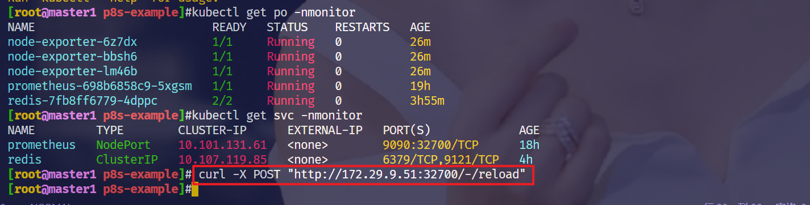The width and height of the screenshot is (810, 205).
Task: Click the node-exporter-bbsh6 pod name
Action: coord(72,57)
